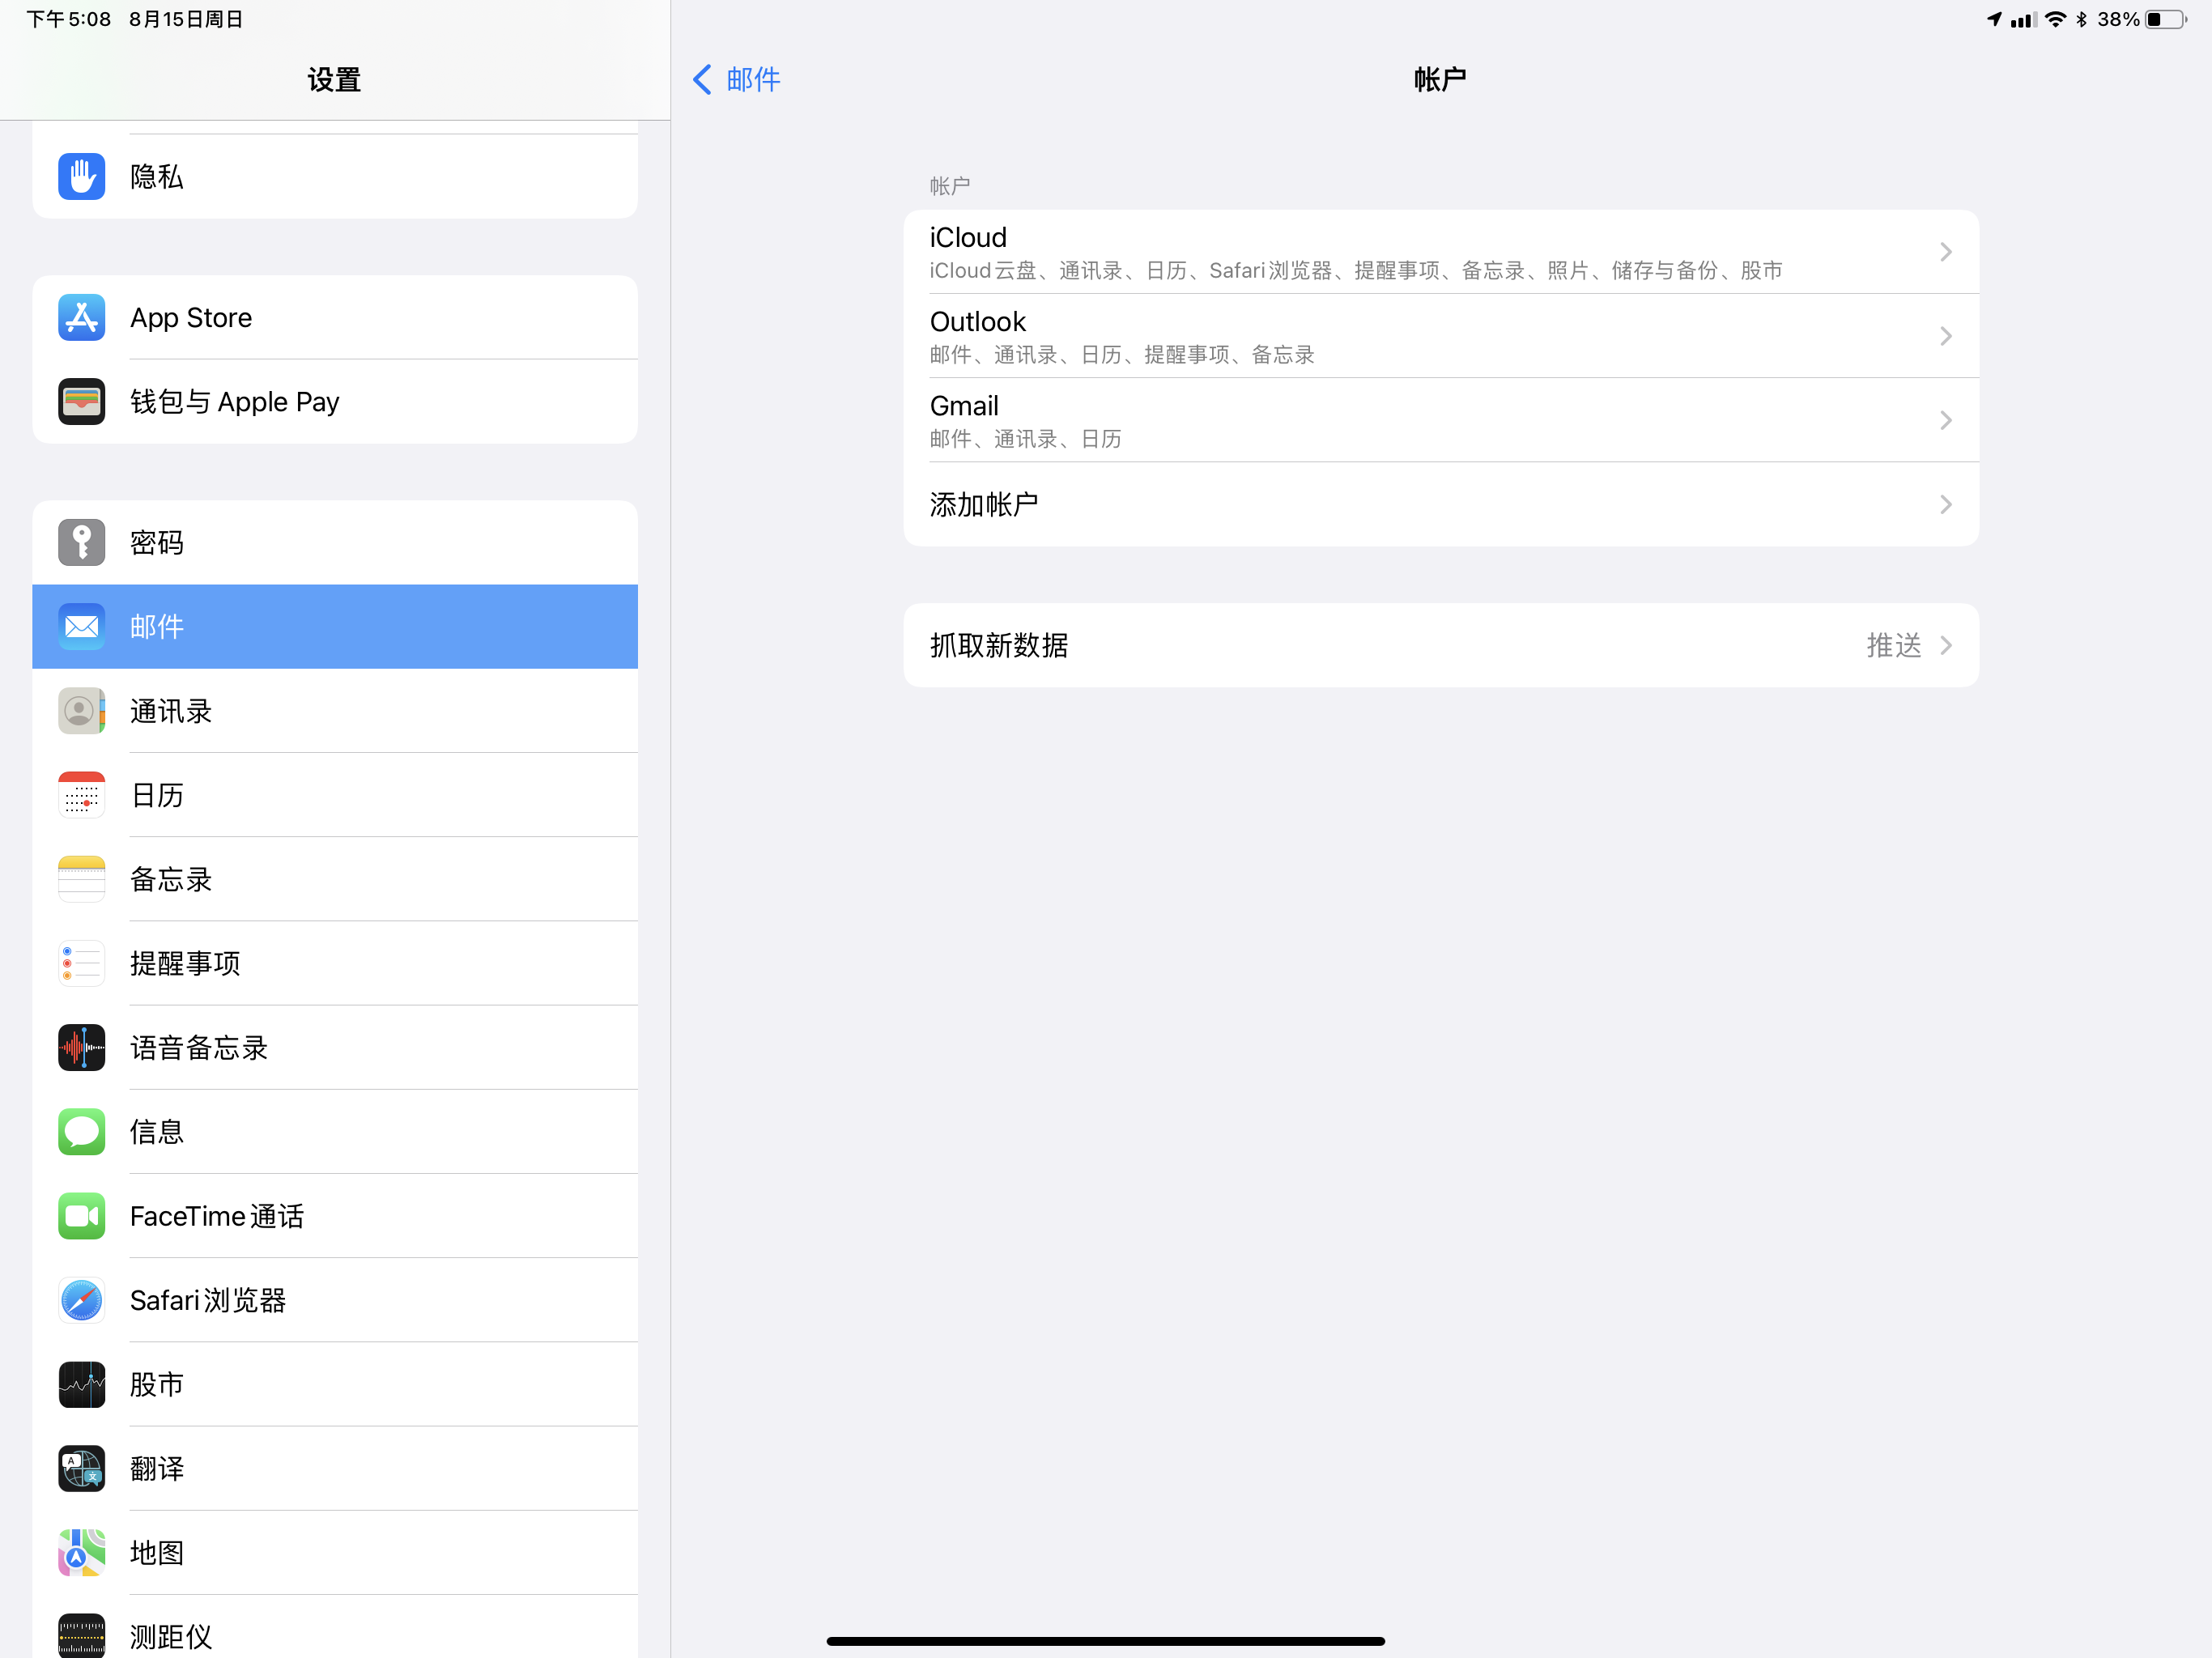Tap the Voice Memos waveform icon
The image size is (2212, 1658).
pyautogui.click(x=81, y=1048)
